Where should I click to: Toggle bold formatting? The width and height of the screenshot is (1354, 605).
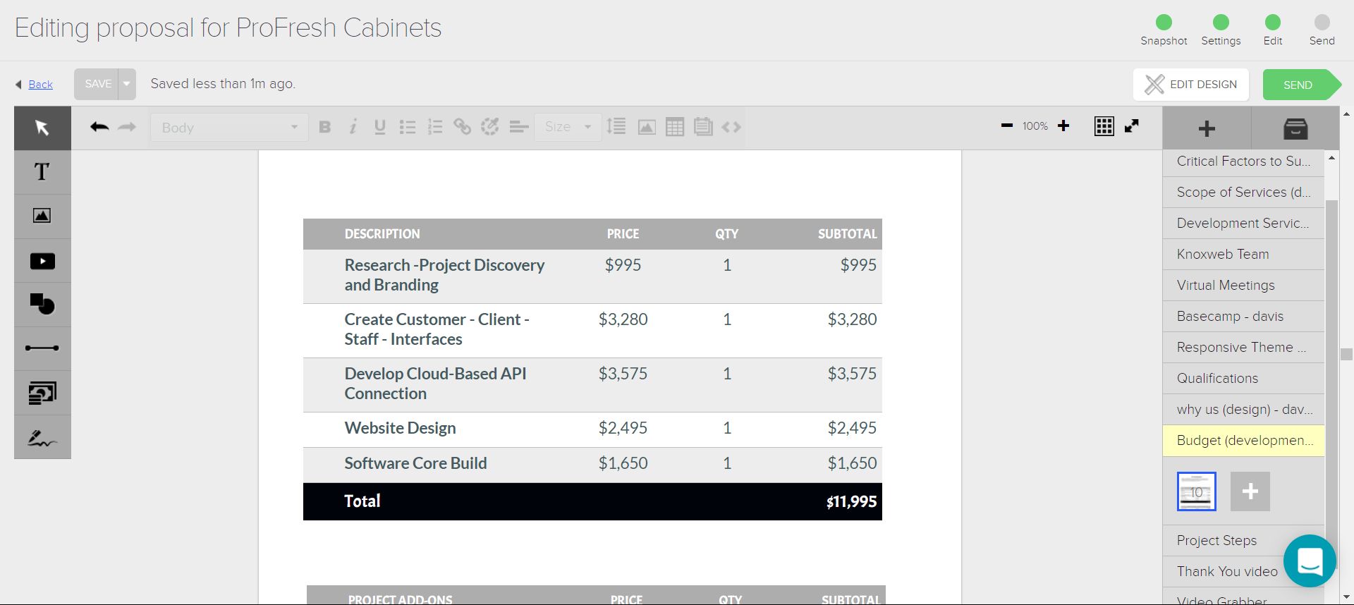324,127
